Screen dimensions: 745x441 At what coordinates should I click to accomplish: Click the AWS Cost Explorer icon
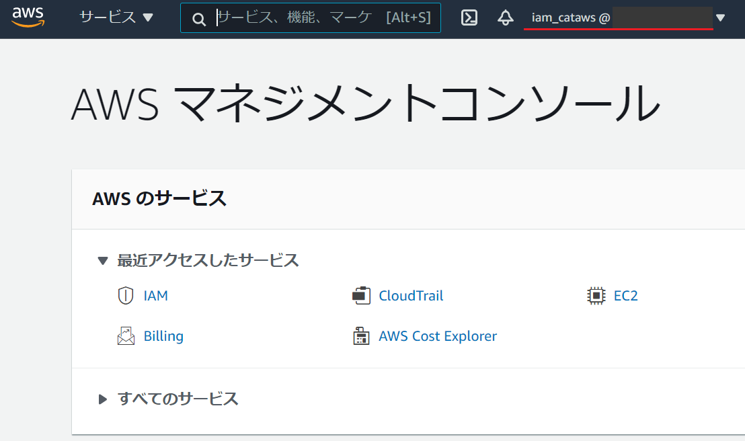point(361,336)
